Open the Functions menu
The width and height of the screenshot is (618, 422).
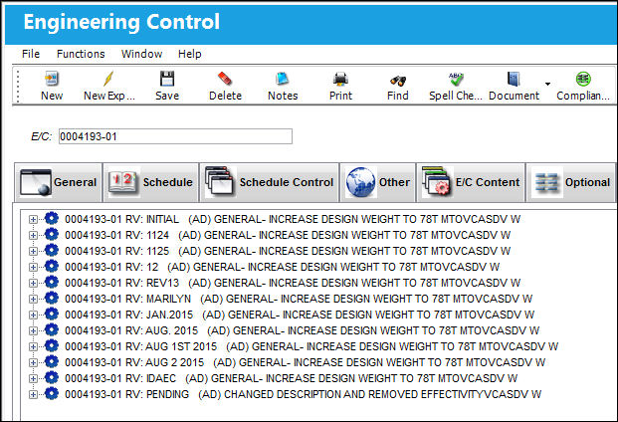[x=81, y=54]
